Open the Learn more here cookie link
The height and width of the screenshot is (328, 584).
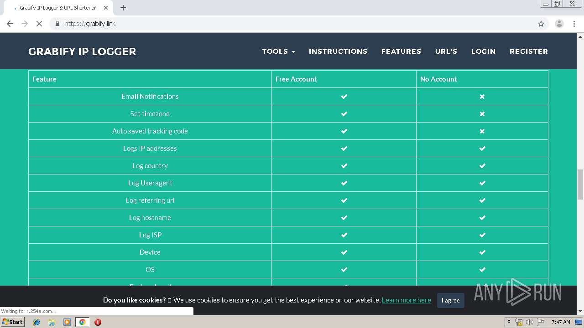coord(406,300)
